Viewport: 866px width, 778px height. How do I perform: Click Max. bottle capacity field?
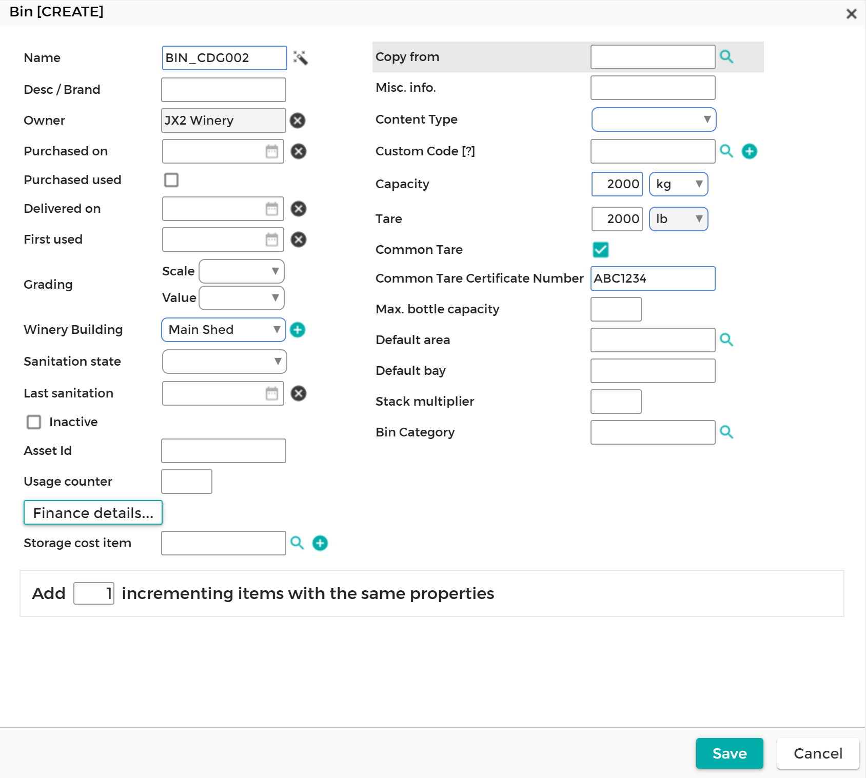pyautogui.click(x=616, y=309)
